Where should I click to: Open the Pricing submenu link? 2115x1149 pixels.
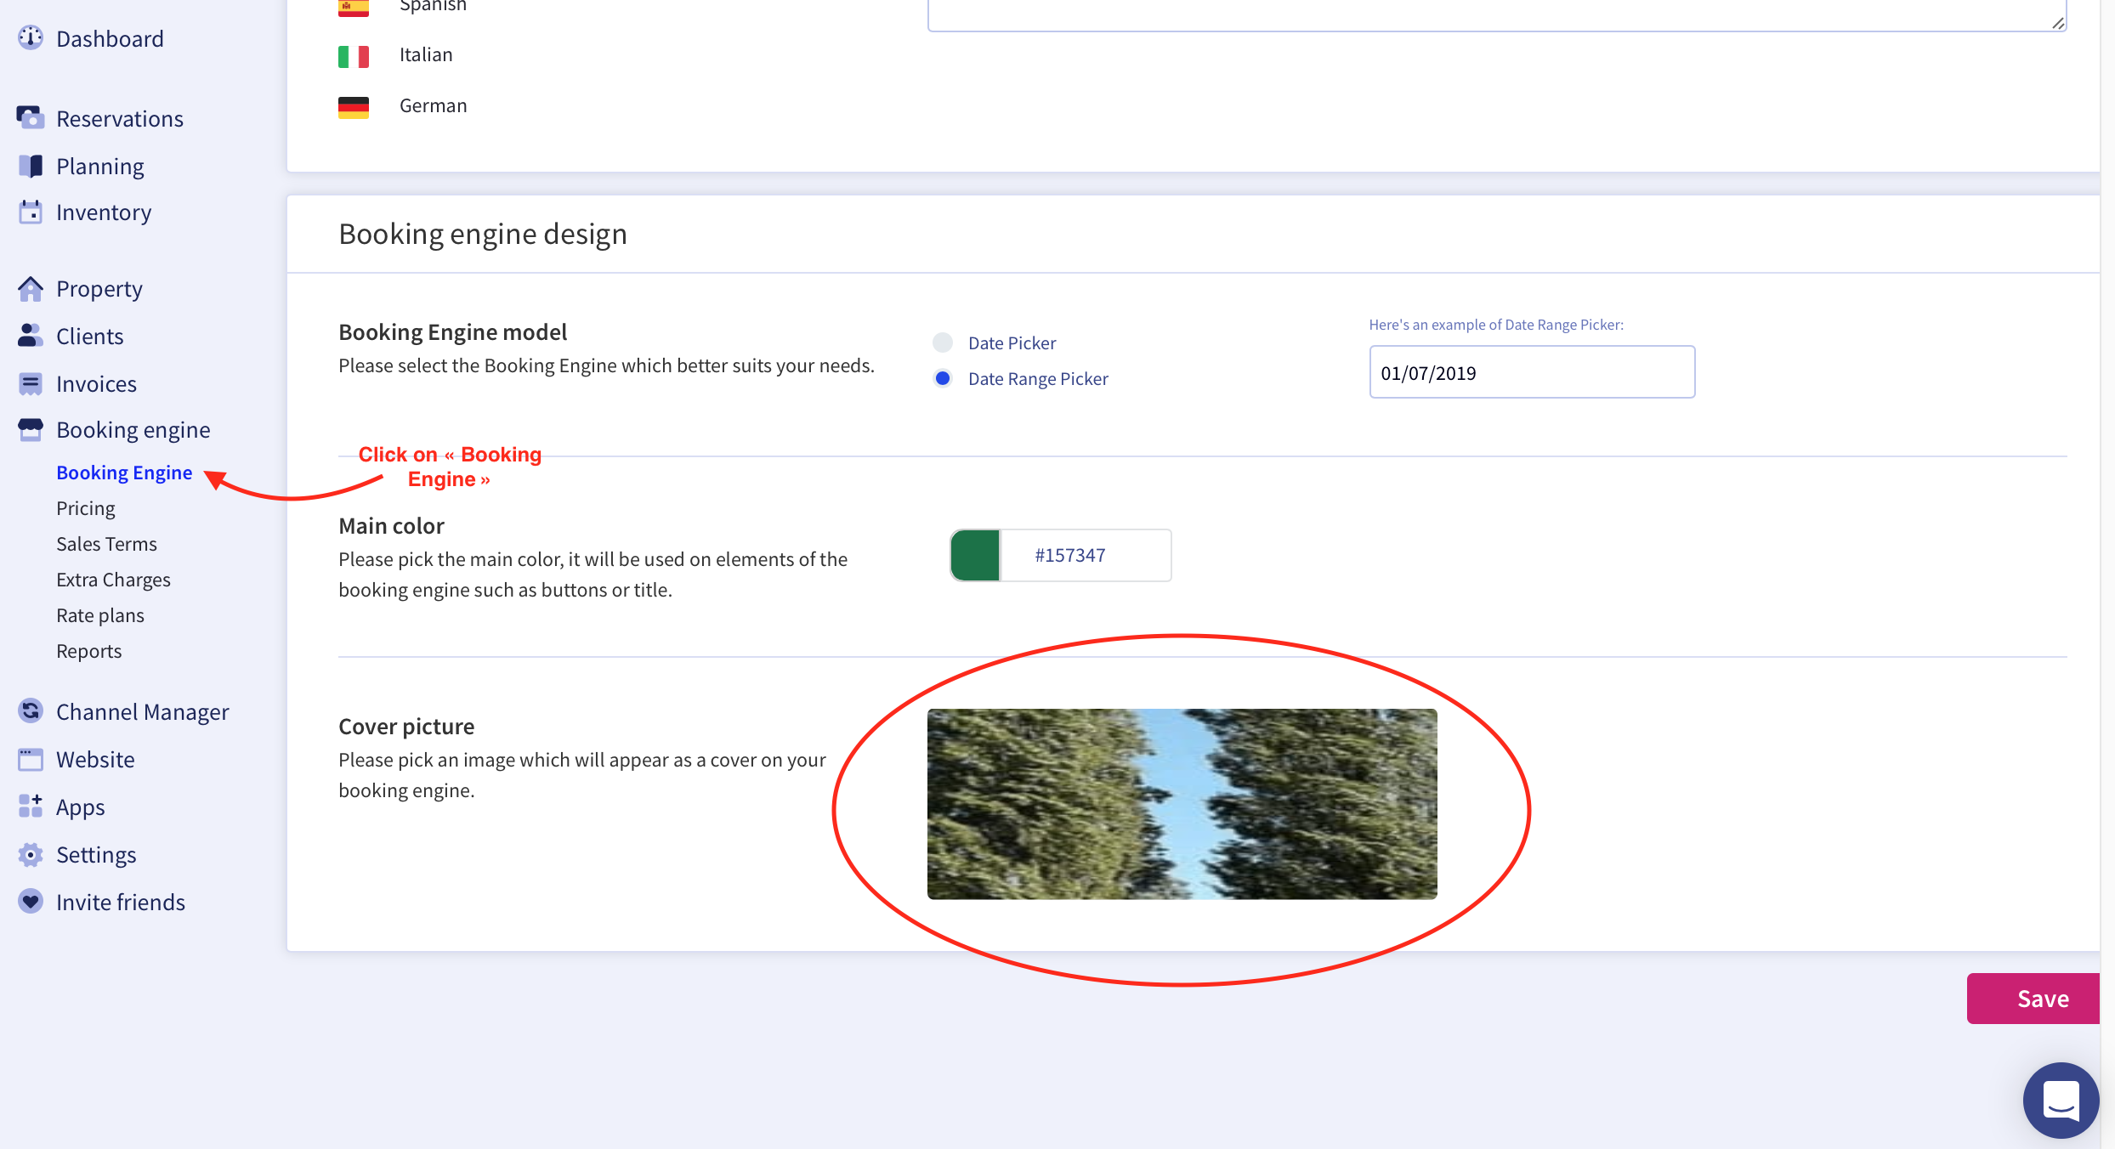click(x=86, y=508)
